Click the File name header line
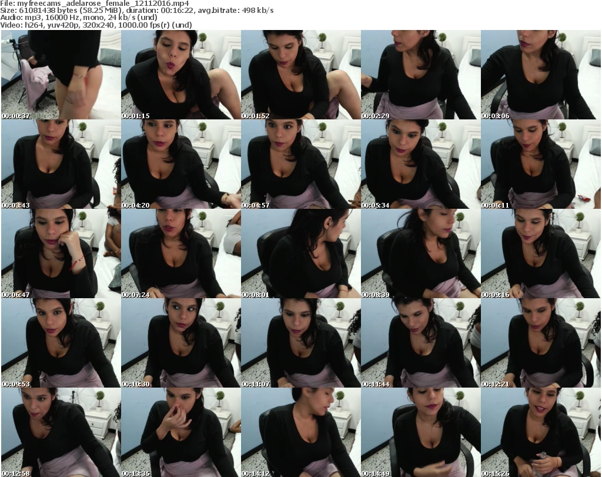 point(95,4)
